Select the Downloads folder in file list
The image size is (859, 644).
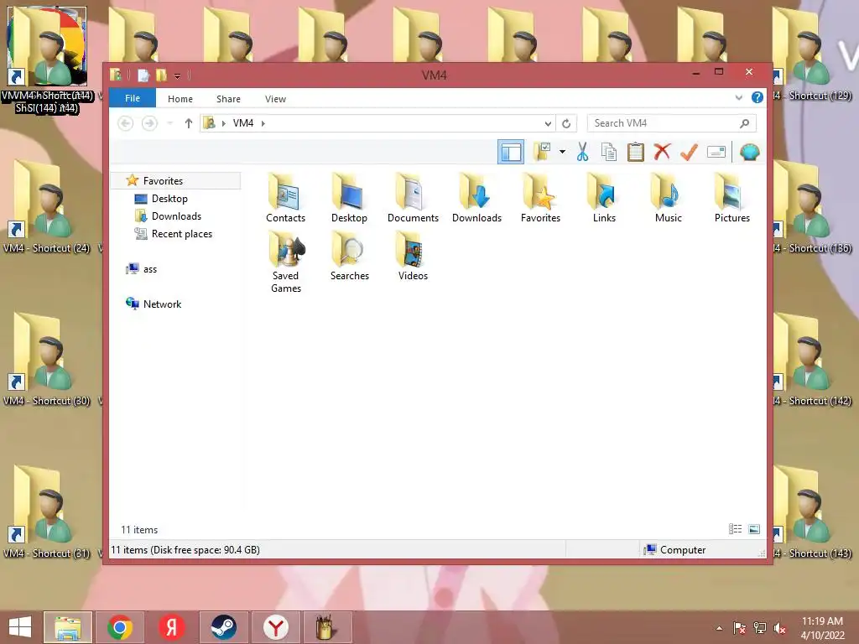pos(476,198)
